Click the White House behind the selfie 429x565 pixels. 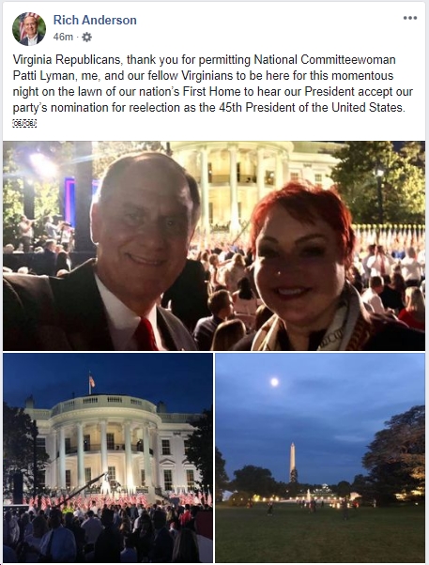[x=249, y=180]
